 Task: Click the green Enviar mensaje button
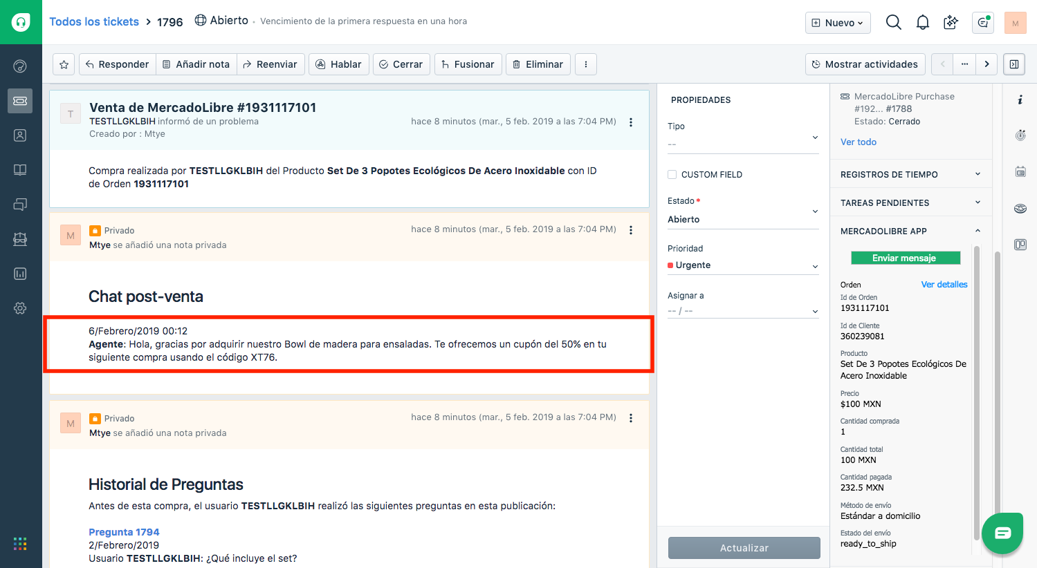pos(906,258)
